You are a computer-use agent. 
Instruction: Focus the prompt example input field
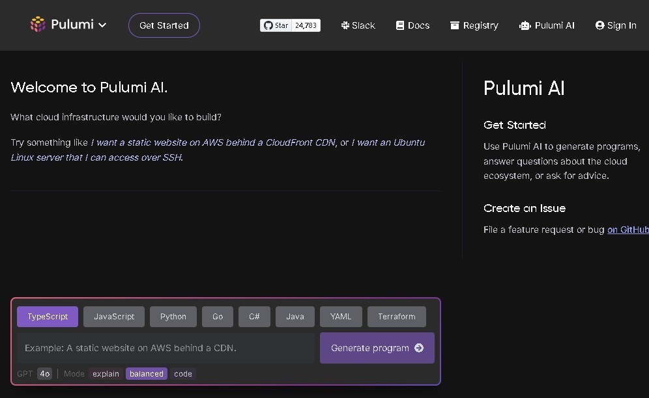pos(166,348)
